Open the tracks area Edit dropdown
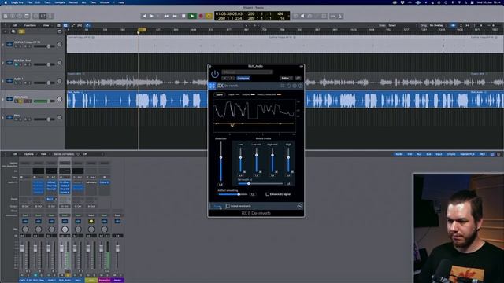This screenshot has width=504, height=283. point(16,25)
